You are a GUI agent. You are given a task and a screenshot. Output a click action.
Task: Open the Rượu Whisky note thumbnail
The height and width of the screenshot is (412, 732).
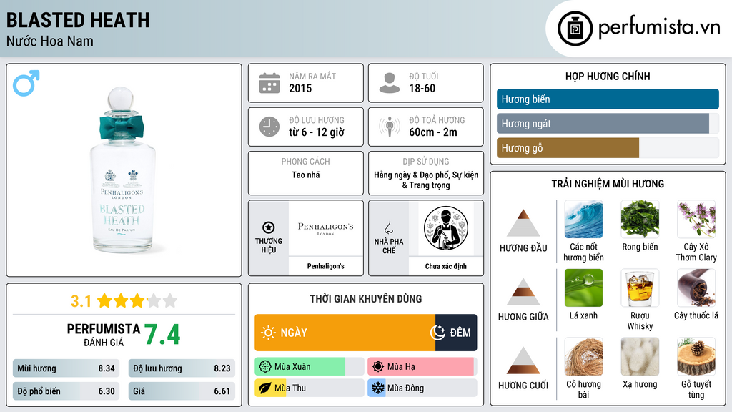coord(640,288)
